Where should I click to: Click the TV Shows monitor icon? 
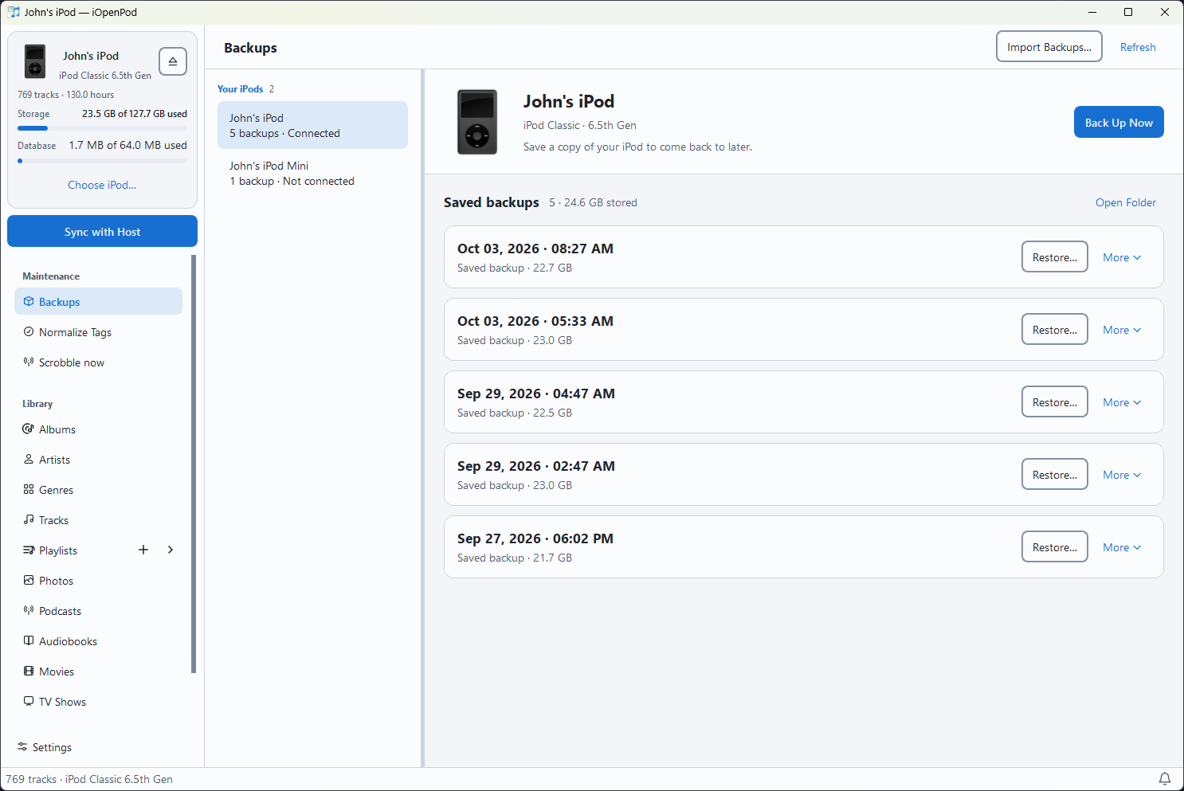[x=29, y=702]
